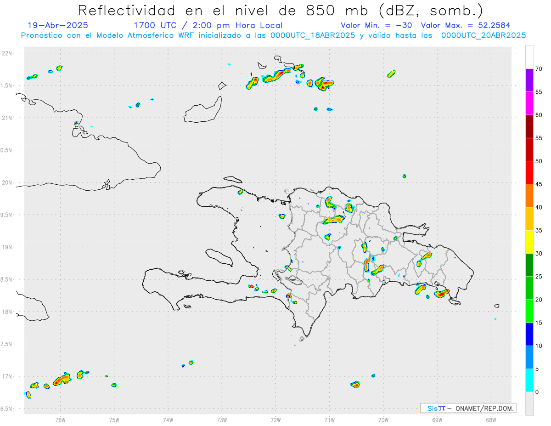Click the cyan 0–5 dBZ legend swatch

coord(529,381)
